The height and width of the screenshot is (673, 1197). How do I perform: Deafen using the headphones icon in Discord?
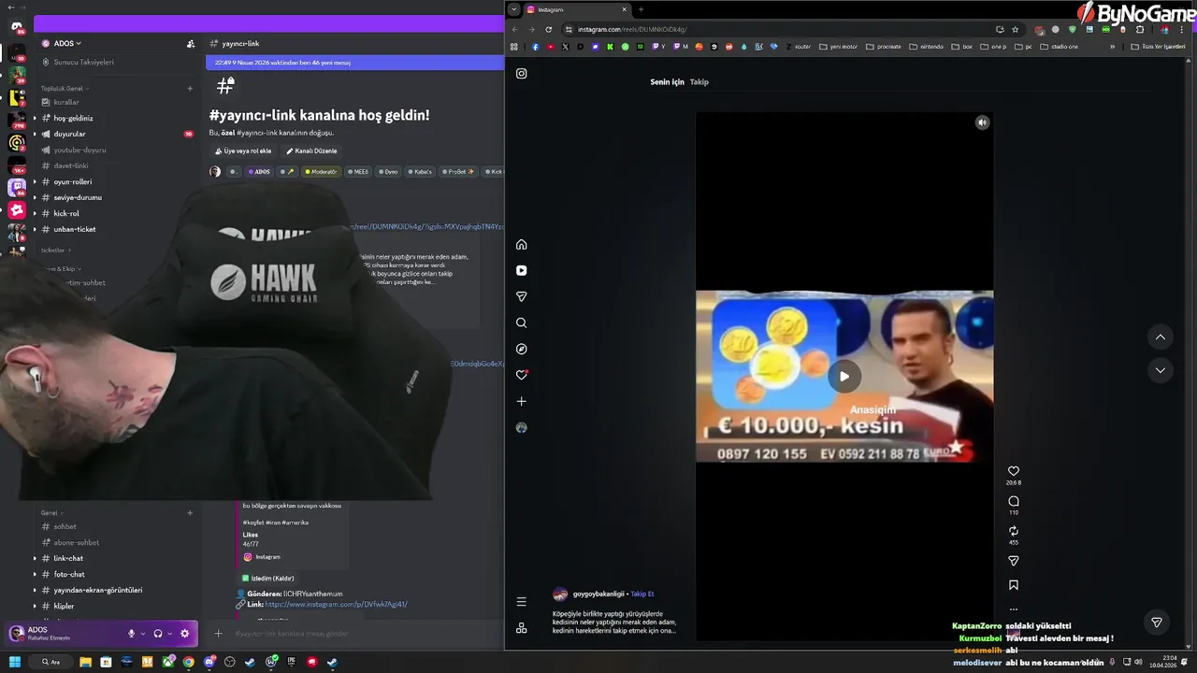tap(157, 634)
